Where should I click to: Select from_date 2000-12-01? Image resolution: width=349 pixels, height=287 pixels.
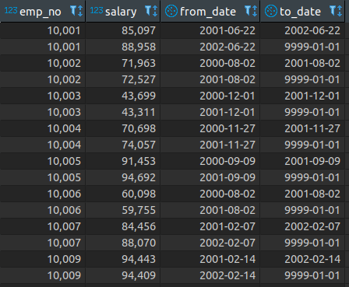point(210,96)
